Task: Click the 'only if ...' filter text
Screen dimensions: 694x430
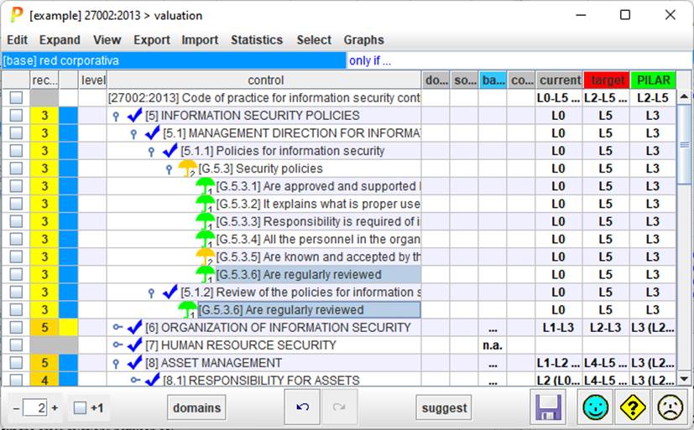Action: (369, 60)
